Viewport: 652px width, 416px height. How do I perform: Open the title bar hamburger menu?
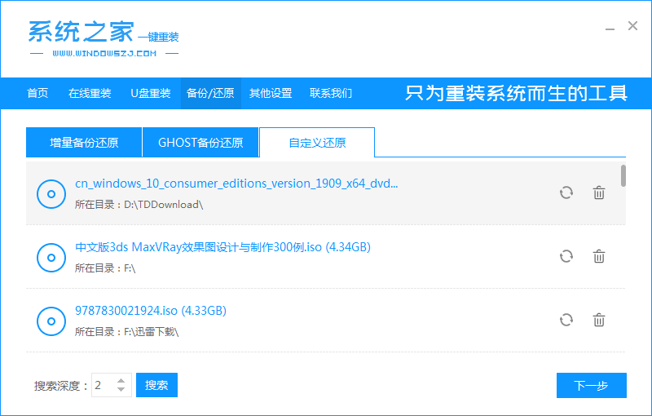[584, 26]
